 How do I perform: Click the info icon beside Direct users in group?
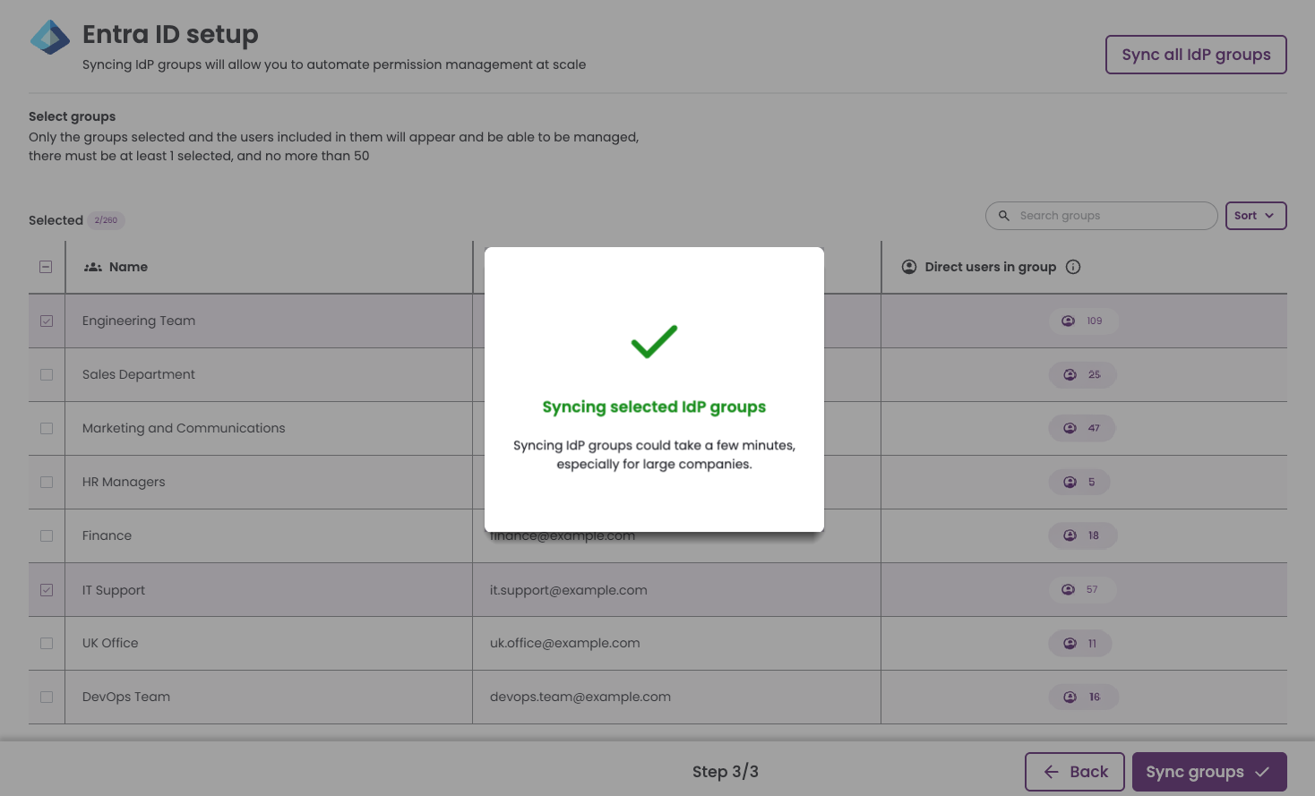pos(1073,267)
